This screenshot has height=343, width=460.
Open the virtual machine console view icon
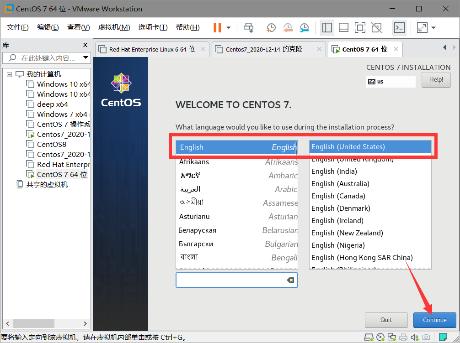point(399,27)
